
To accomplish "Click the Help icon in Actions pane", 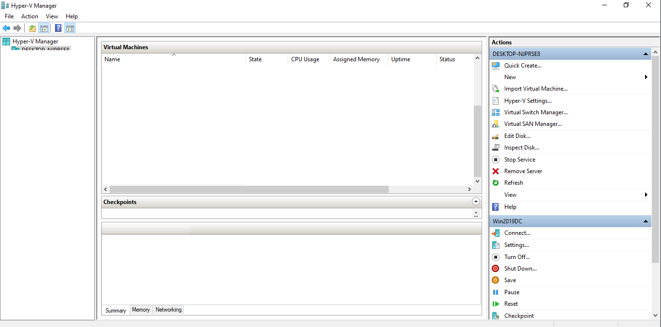I will click(x=496, y=207).
